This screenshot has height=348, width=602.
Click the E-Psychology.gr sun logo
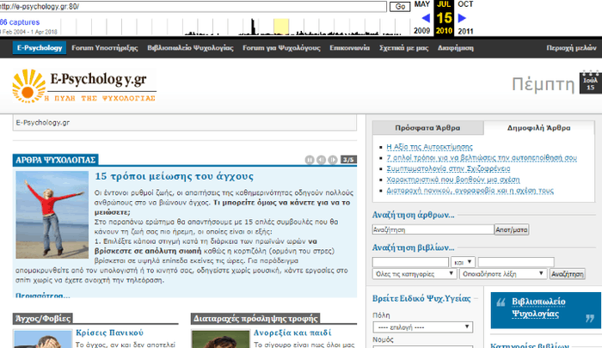[x=29, y=84]
